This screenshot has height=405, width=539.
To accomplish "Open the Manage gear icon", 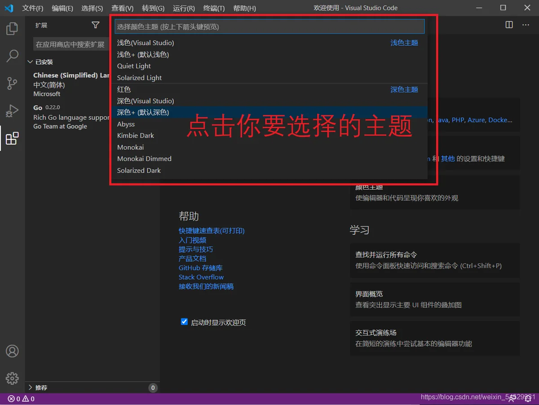I will click(12, 378).
